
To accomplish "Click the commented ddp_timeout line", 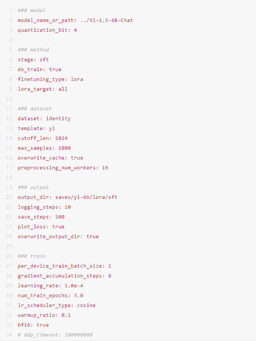I will [55, 335].
